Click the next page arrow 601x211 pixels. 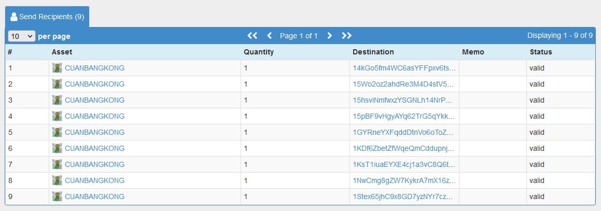pos(329,36)
